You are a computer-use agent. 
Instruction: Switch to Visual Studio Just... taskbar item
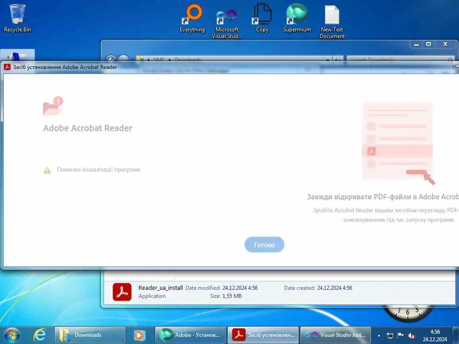pyautogui.click(x=335, y=335)
